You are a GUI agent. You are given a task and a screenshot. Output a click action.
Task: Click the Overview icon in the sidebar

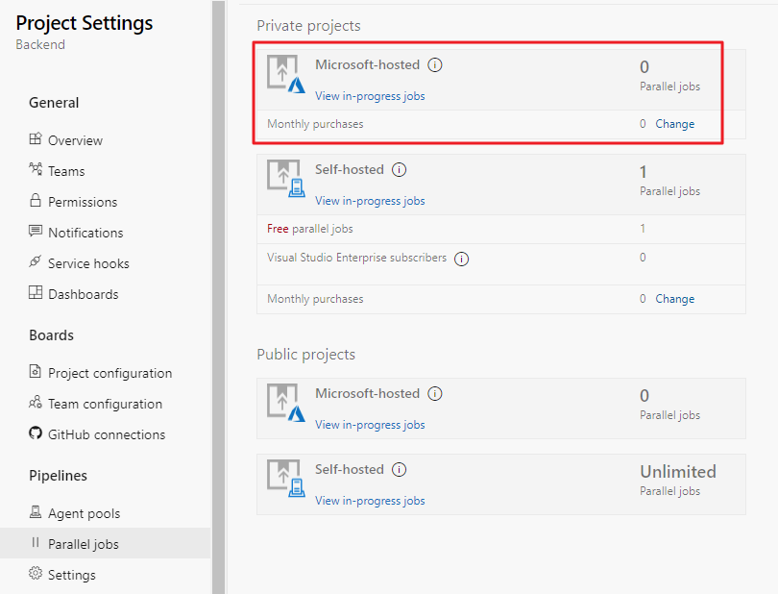(36, 139)
